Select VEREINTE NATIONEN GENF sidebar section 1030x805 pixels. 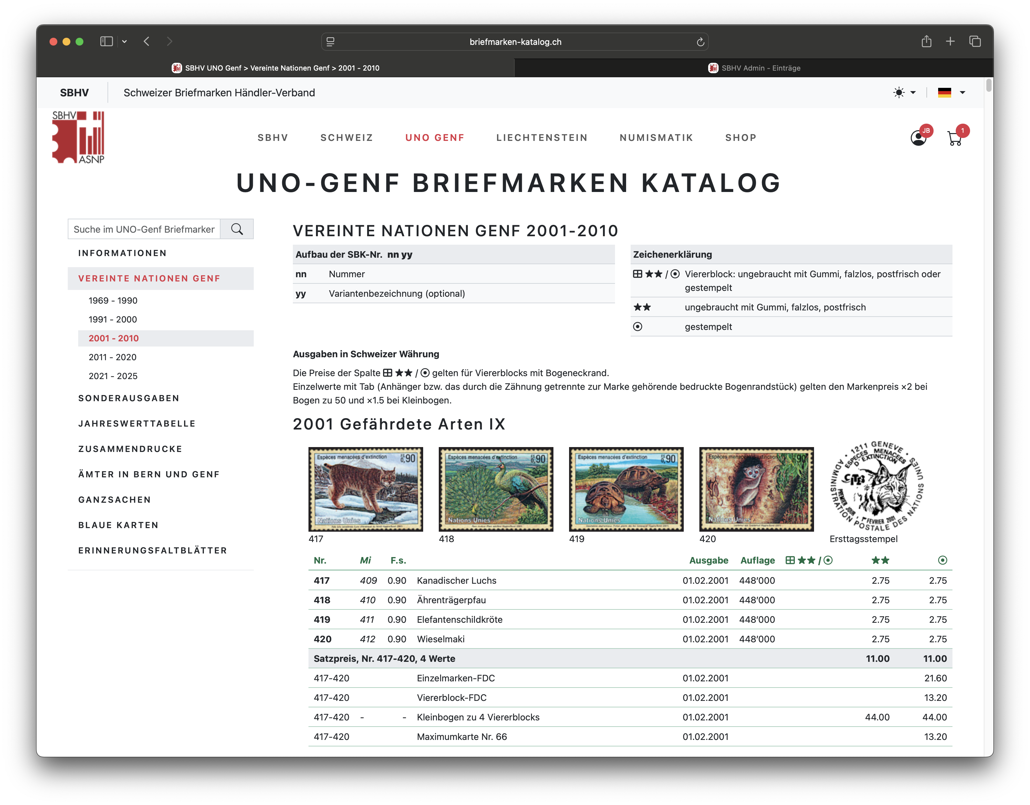click(x=160, y=279)
